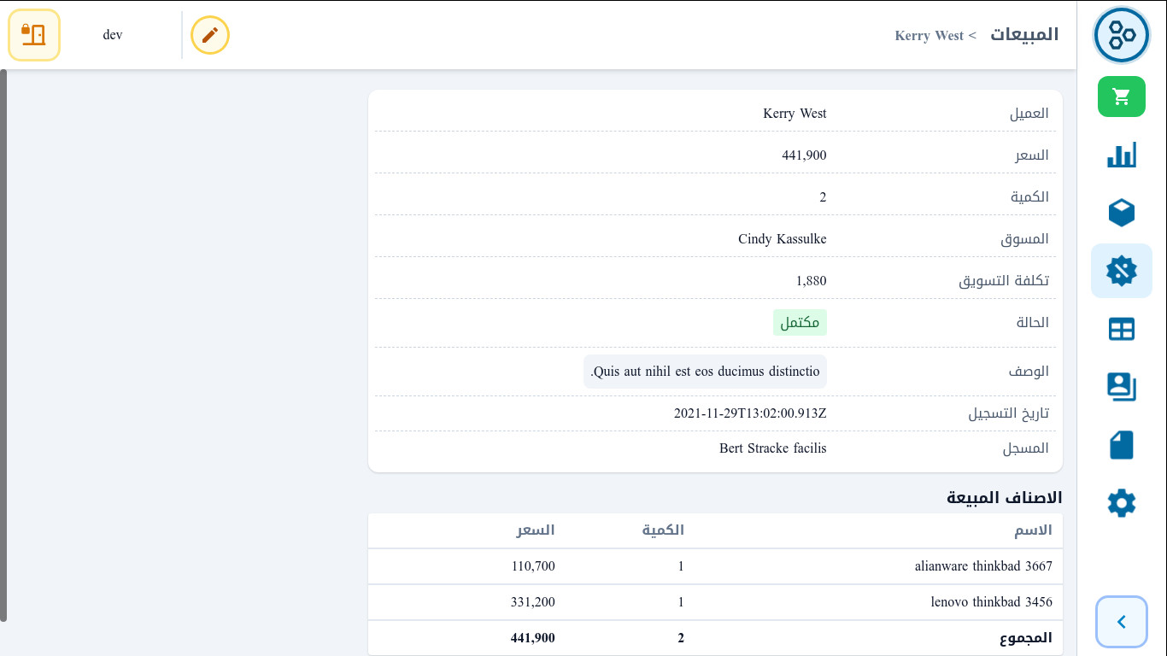Click the customer value Kerry West
Image resolution: width=1167 pixels, height=656 pixels.
coord(795,114)
